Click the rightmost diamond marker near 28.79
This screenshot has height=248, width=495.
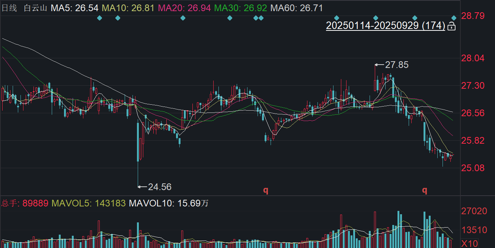454,18
